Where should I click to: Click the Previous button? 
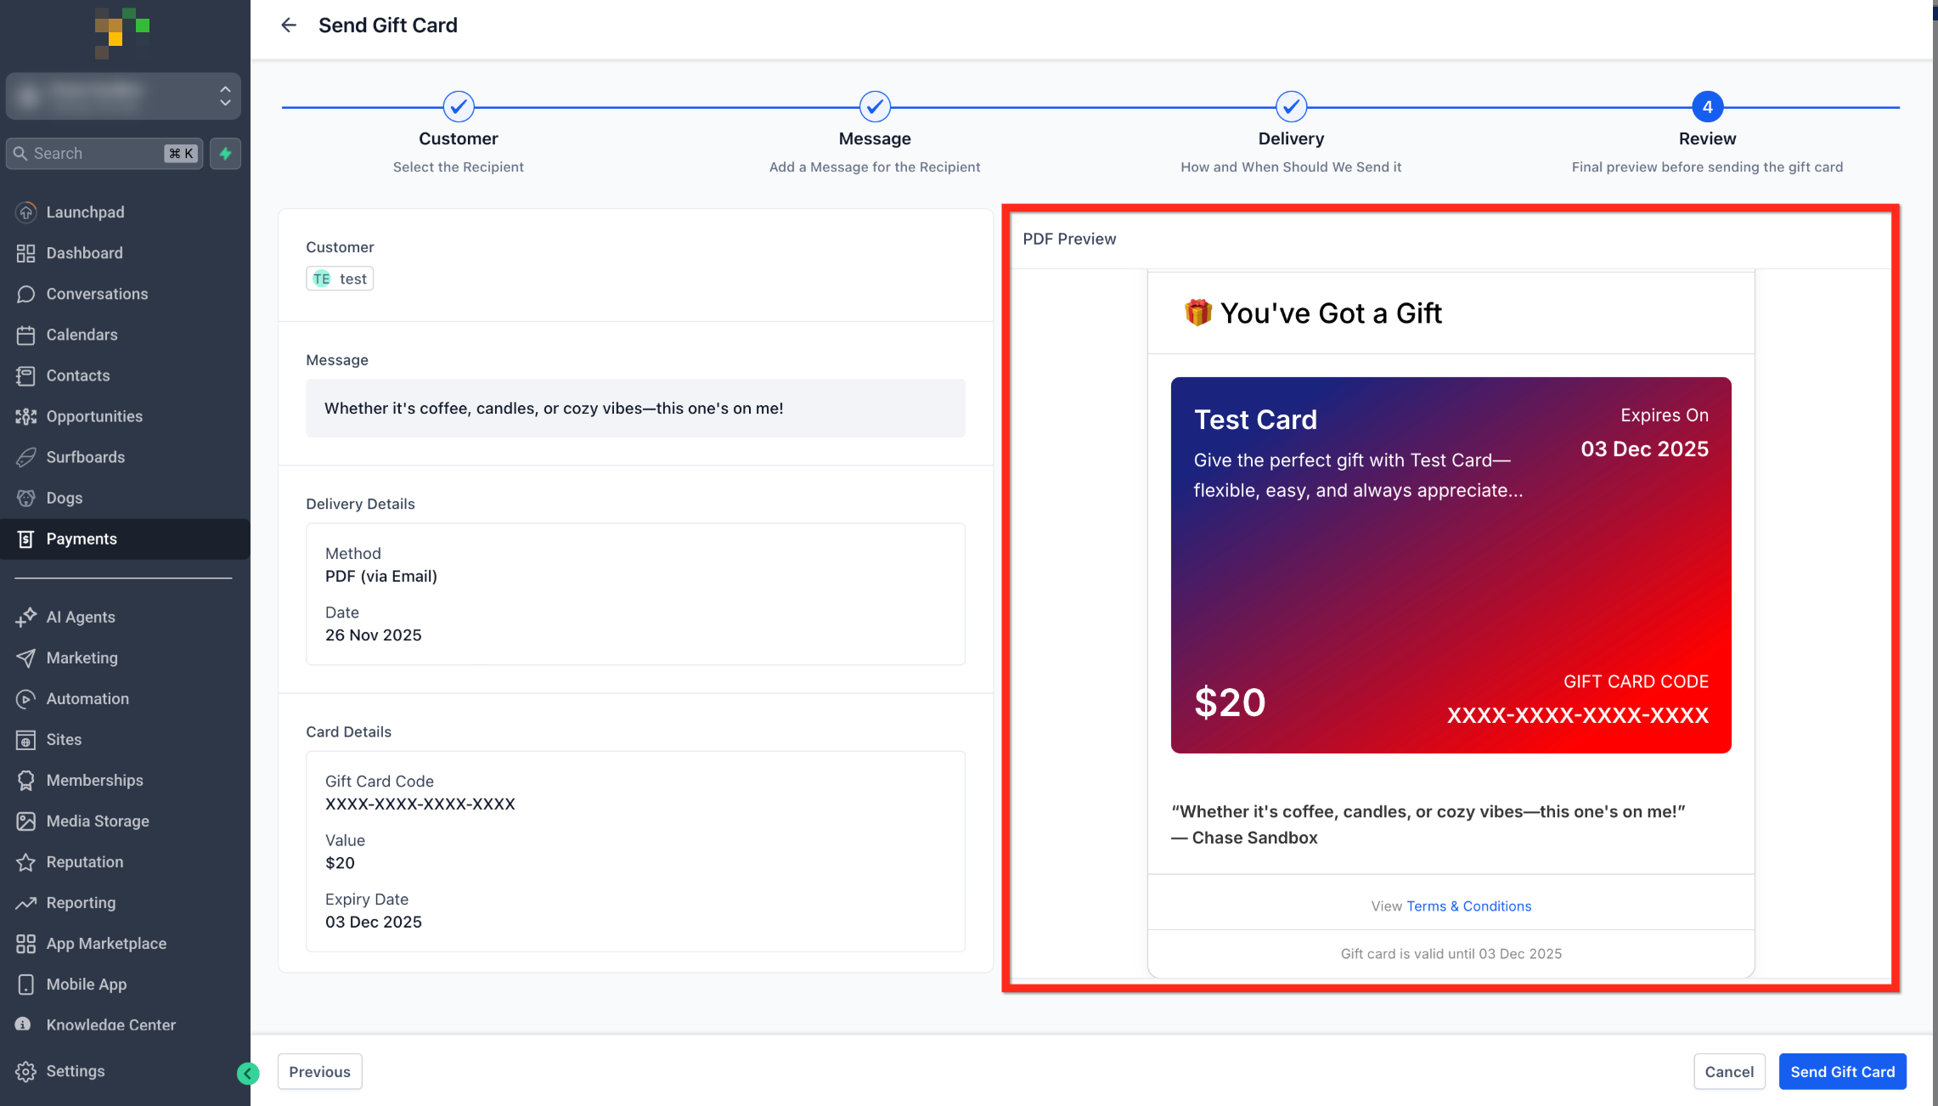[320, 1071]
